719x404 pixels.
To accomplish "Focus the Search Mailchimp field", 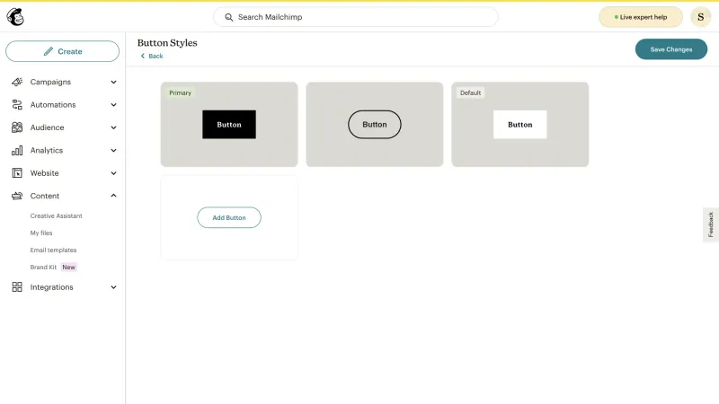I will tap(355, 17).
